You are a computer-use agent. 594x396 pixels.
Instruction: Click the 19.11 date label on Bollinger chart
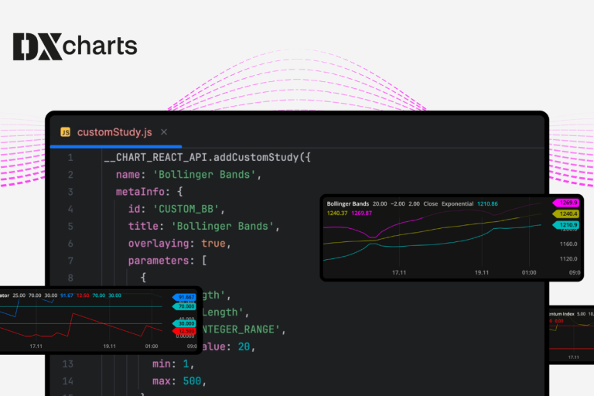click(482, 272)
